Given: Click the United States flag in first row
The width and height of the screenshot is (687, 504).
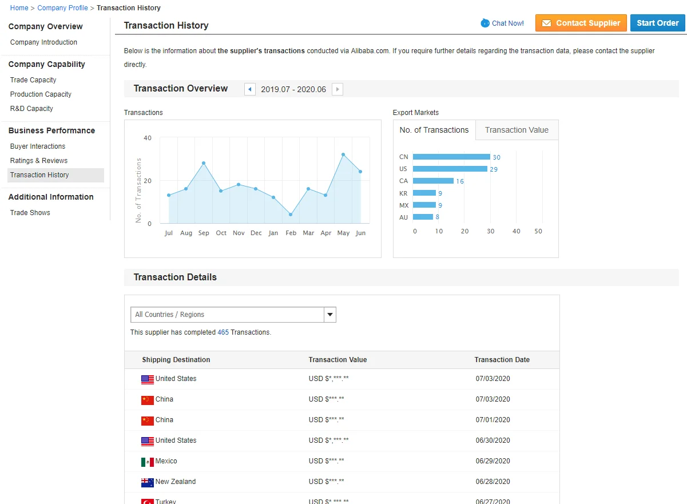Looking at the screenshot, I should [148, 379].
